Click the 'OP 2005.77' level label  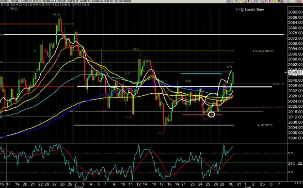(x=267, y=125)
